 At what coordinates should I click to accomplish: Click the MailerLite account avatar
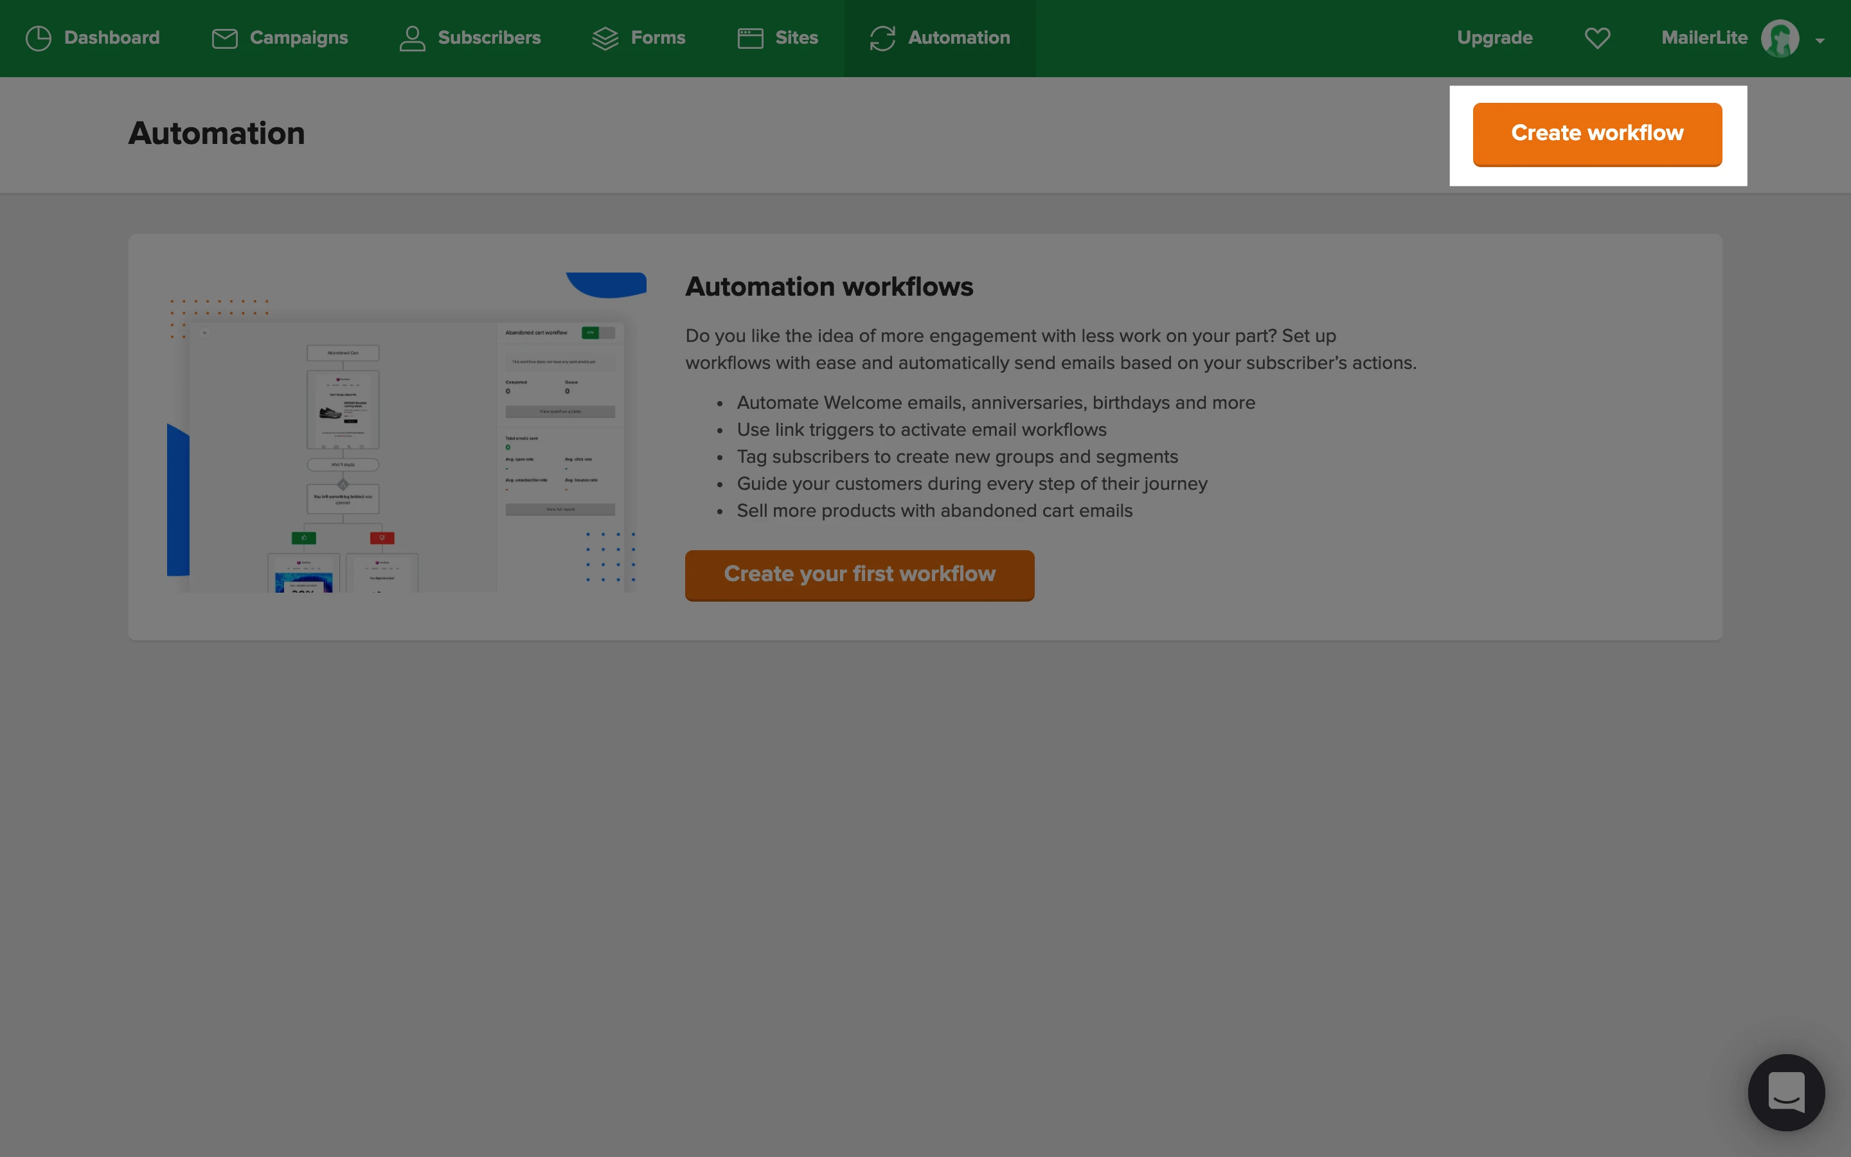point(1780,39)
